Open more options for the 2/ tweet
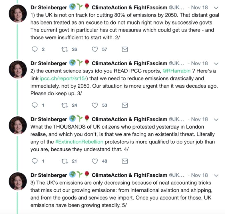This screenshot has width=225, height=214. coord(216,8)
